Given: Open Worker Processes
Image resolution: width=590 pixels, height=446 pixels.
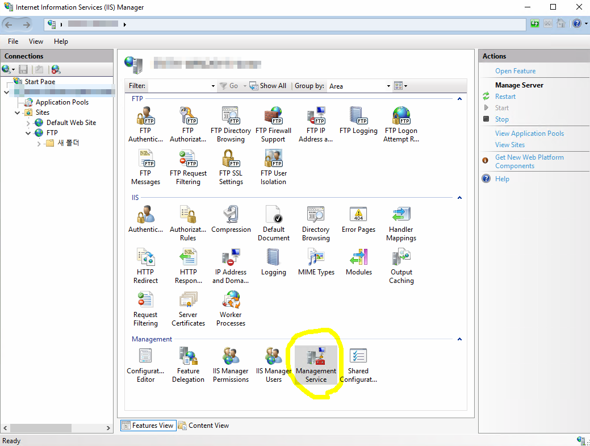Looking at the screenshot, I should coord(231,309).
